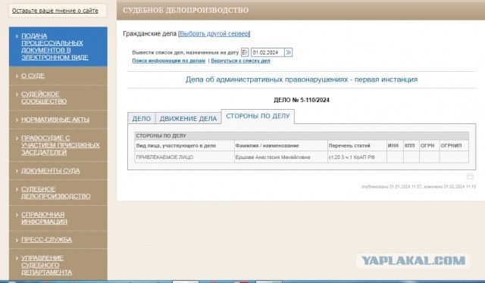The height and width of the screenshot is (283, 485).
Task: Switch to the ДЕЛО tab
Action: click(x=142, y=119)
